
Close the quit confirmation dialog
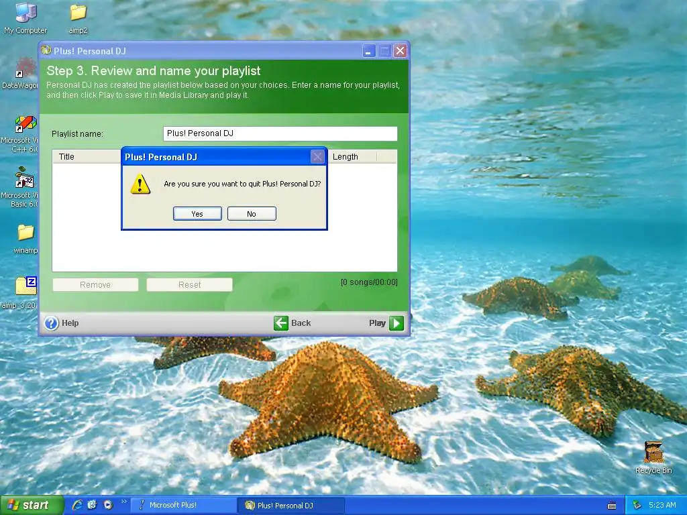(x=317, y=156)
